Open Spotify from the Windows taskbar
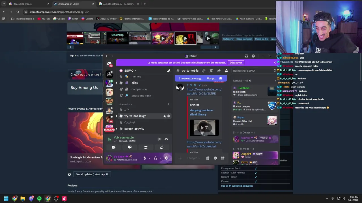 coord(39,198)
